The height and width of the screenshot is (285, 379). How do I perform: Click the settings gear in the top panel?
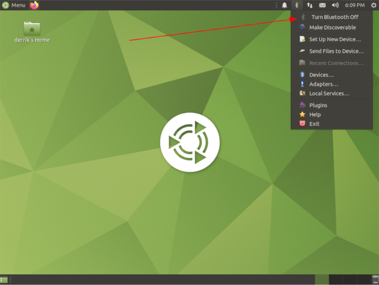point(373,5)
